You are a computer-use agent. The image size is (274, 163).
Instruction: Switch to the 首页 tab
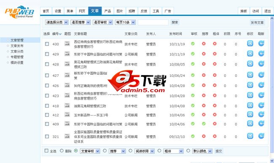(46, 11)
